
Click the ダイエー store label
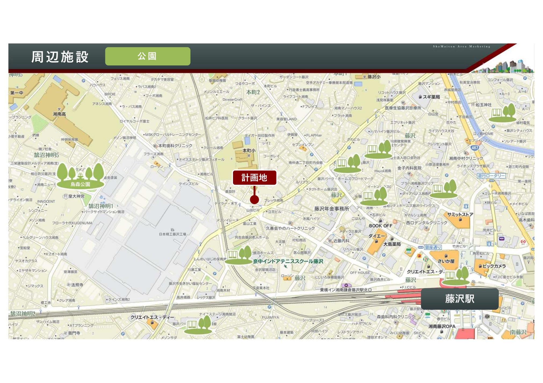tap(377, 236)
